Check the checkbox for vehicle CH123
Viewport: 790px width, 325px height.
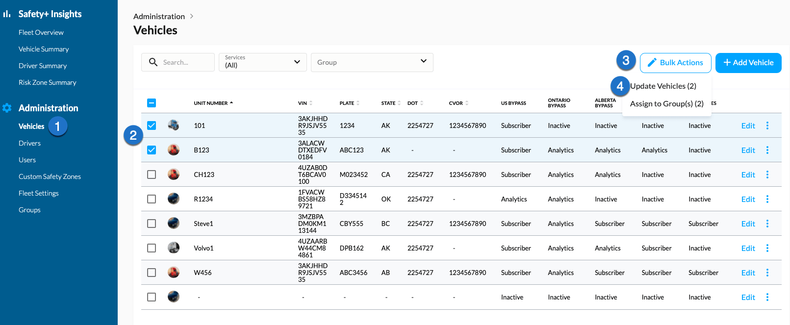pos(152,175)
